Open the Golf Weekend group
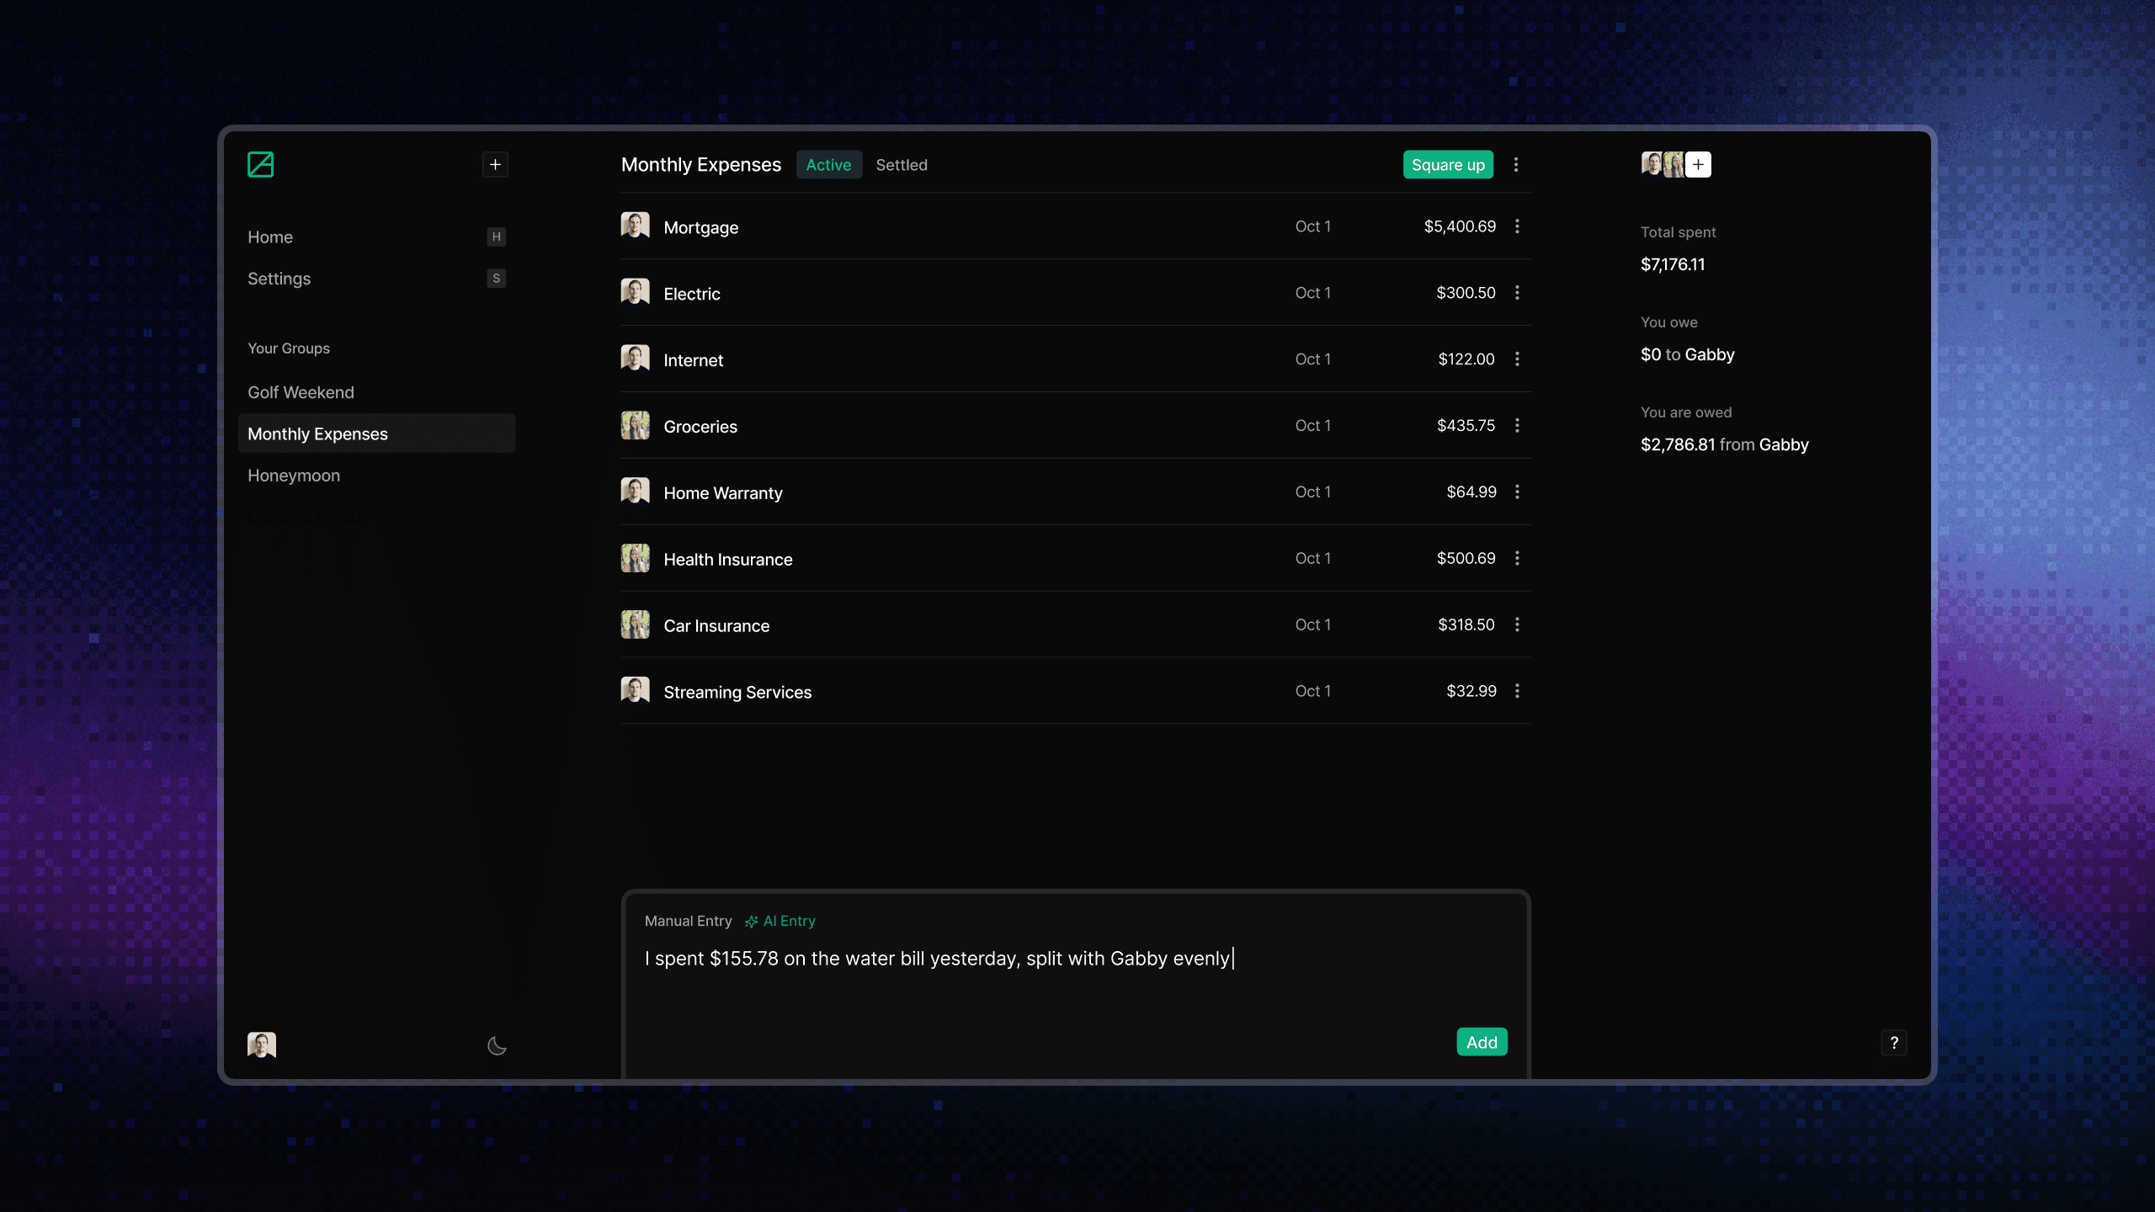Image resolution: width=2155 pixels, height=1212 pixels. (x=301, y=392)
